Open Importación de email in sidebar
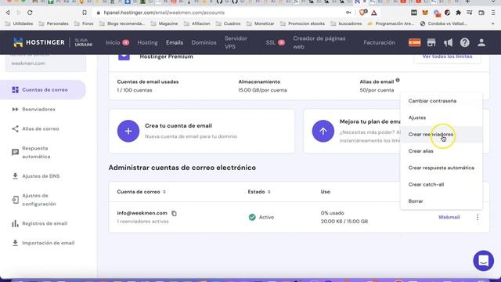Screen dimensions: 501x282 (x=43, y=243)
